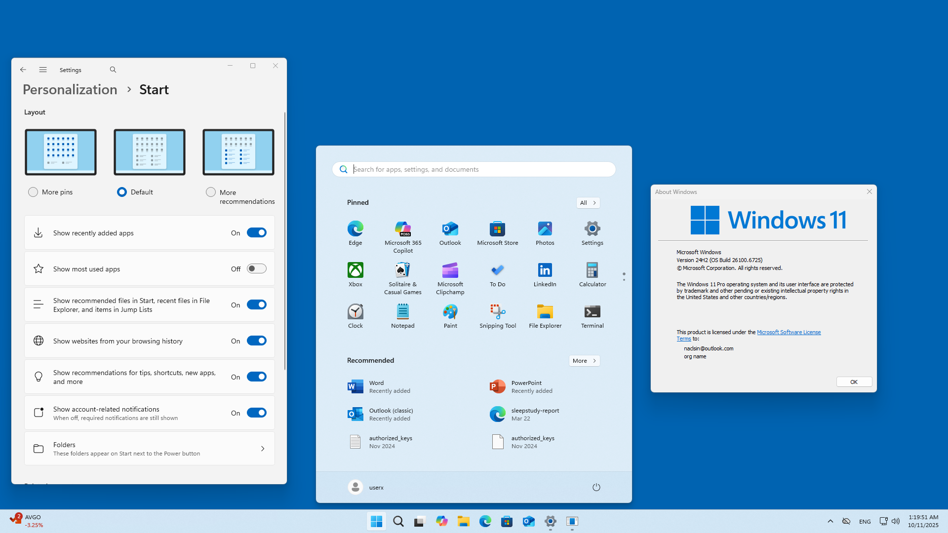The height and width of the screenshot is (533, 948).
Task: Click the Start menu search field
Action: tap(474, 169)
